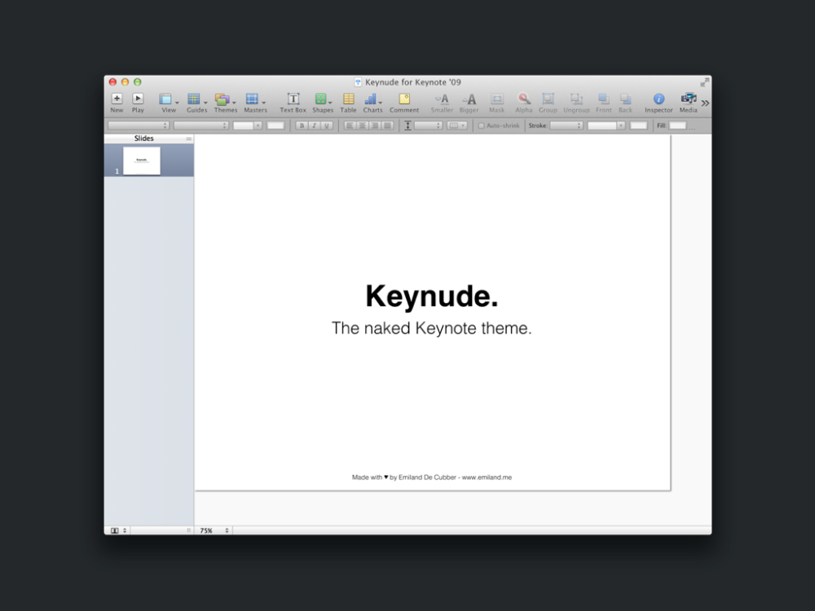This screenshot has height=611, width=815.
Task: Open the View options menu
Action: 169,103
